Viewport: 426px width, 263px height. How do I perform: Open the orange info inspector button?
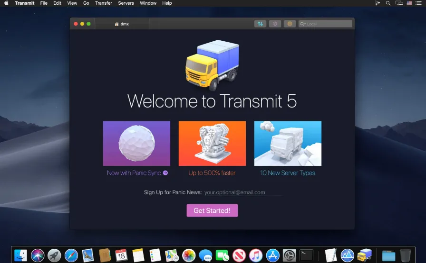point(290,24)
